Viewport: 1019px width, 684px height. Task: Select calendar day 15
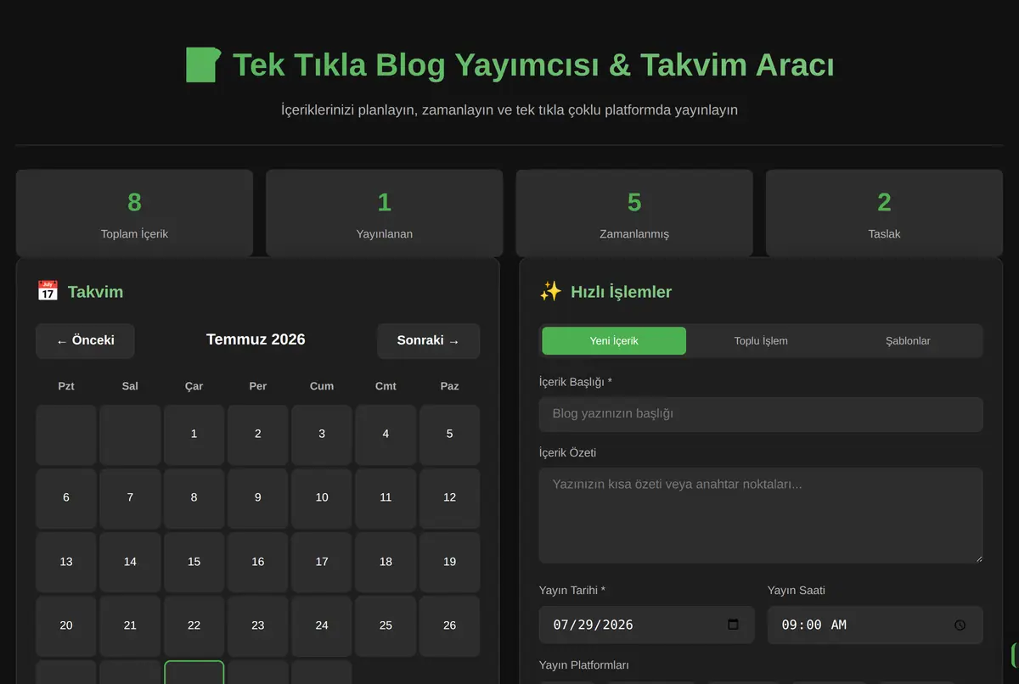pyautogui.click(x=194, y=562)
